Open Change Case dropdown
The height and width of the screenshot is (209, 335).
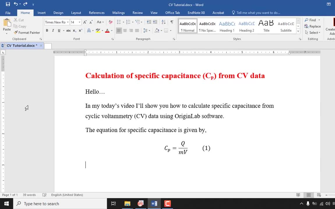pos(100,22)
